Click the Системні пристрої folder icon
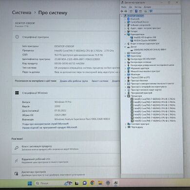Viewport: 190px width, 190px height. pyautogui.click(x=129, y=124)
